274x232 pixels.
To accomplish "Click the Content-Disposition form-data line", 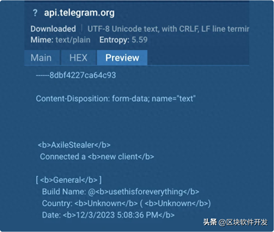I will (x=116, y=98).
